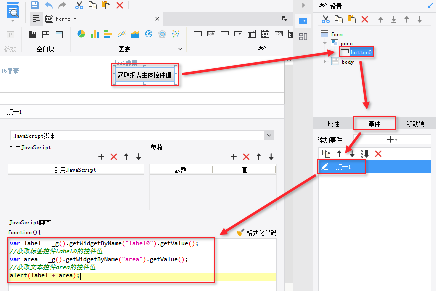Insert a pie chart
Viewport: 436px width, 291px height.
[81, 34]
